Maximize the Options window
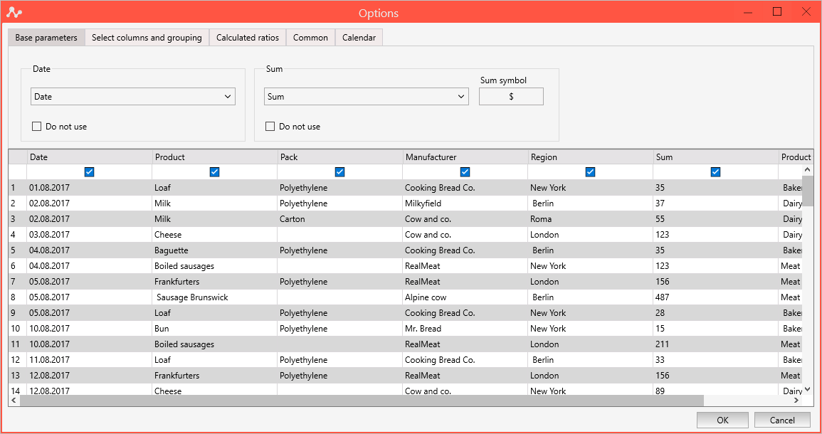Screen dimensions: 822x434 tap(777, 11)
